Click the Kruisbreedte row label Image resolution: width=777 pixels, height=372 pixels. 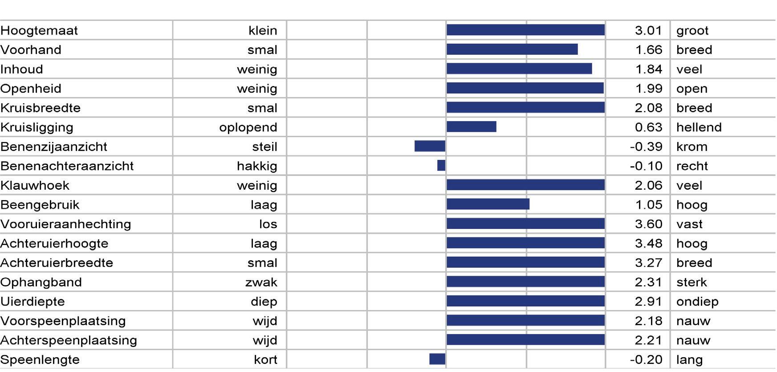pyautogui.click(x=41, y=108)
